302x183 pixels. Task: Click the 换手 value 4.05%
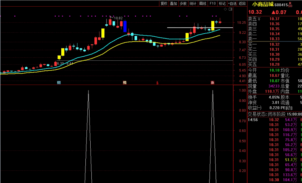274,97
